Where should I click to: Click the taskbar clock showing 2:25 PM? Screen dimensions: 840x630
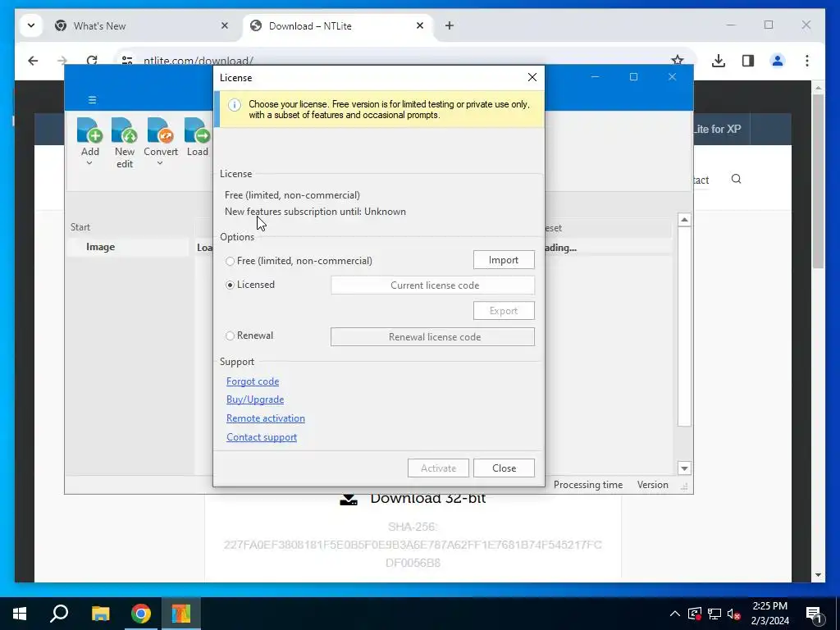pos(769,614)
